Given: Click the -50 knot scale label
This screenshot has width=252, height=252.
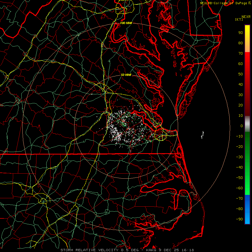Looking at the screenshot, I should [239, 178].
